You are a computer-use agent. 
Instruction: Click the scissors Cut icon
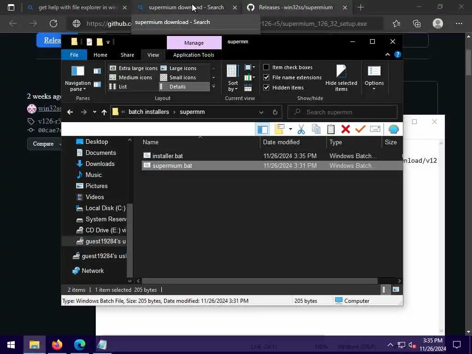point(301,129)
